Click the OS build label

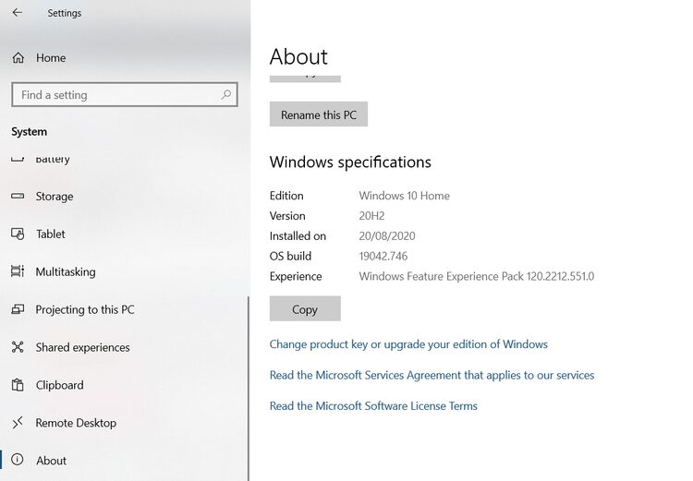click(x=290, y=256)
